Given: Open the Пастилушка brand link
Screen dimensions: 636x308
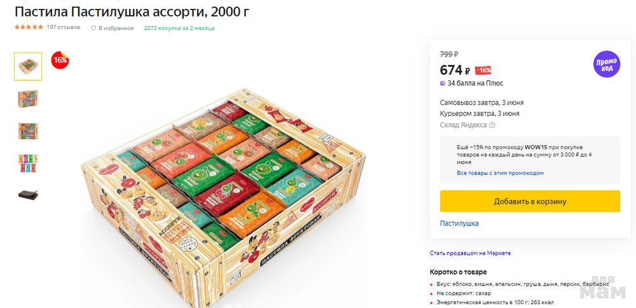Looking at the screenshot, I should pyautogui.click(x=459, y=223).
